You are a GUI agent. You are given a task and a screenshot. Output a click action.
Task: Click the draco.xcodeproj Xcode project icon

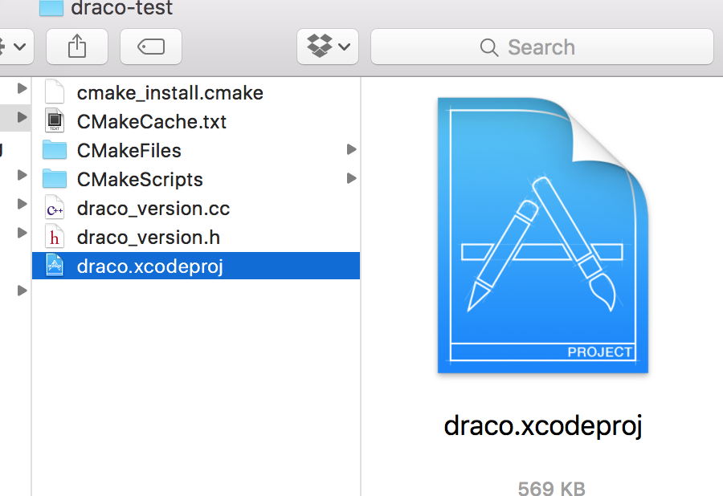pyautogui.click(x=55, y=266)
